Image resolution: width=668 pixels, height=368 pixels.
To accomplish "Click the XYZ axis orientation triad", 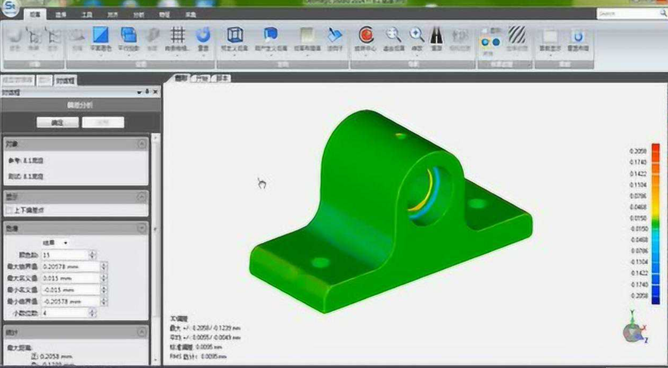I will (634, 328).
